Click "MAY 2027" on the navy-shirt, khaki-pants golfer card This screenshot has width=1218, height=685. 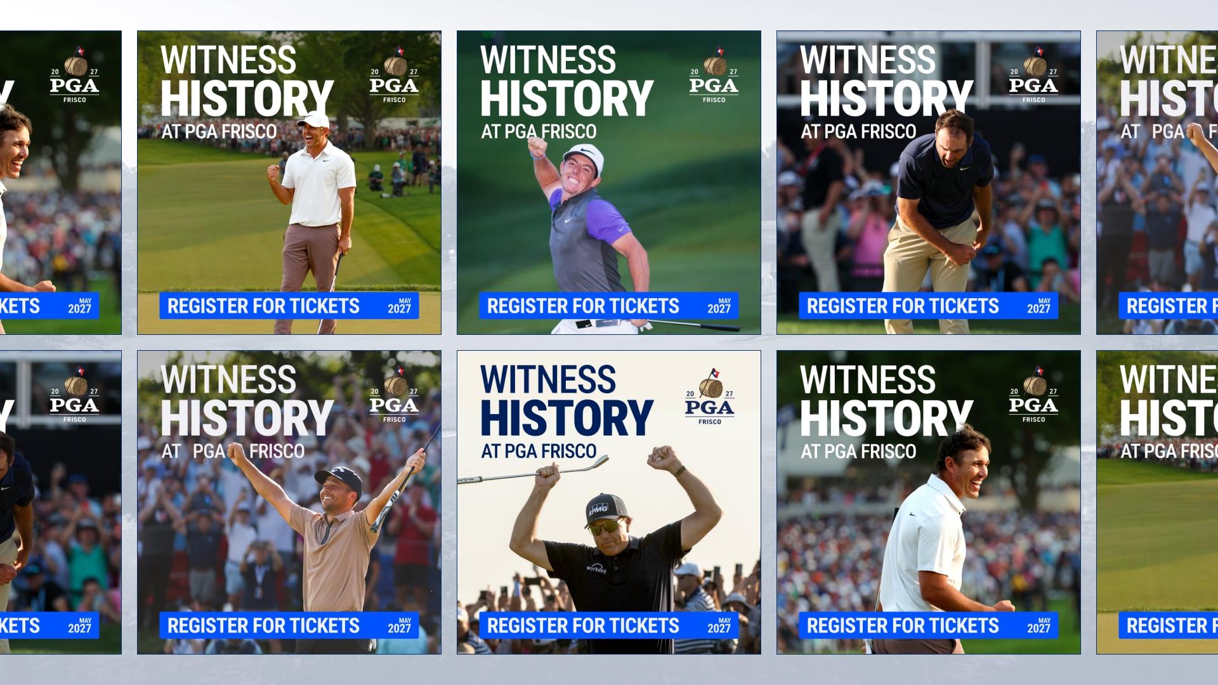[1039, 306]
